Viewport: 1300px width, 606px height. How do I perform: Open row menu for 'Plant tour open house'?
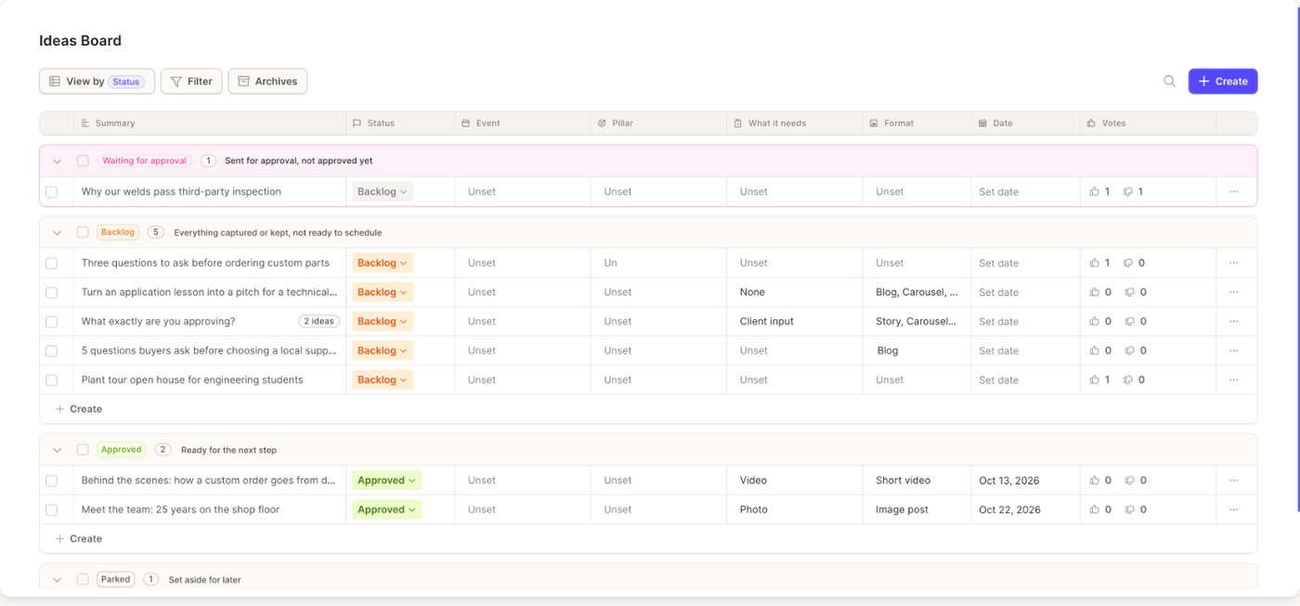click(1233, 380)
